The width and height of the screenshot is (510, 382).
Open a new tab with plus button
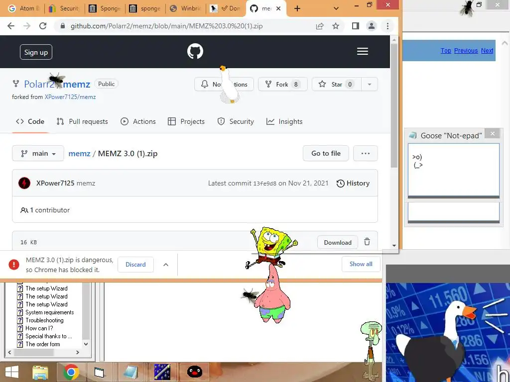(297, 9)
